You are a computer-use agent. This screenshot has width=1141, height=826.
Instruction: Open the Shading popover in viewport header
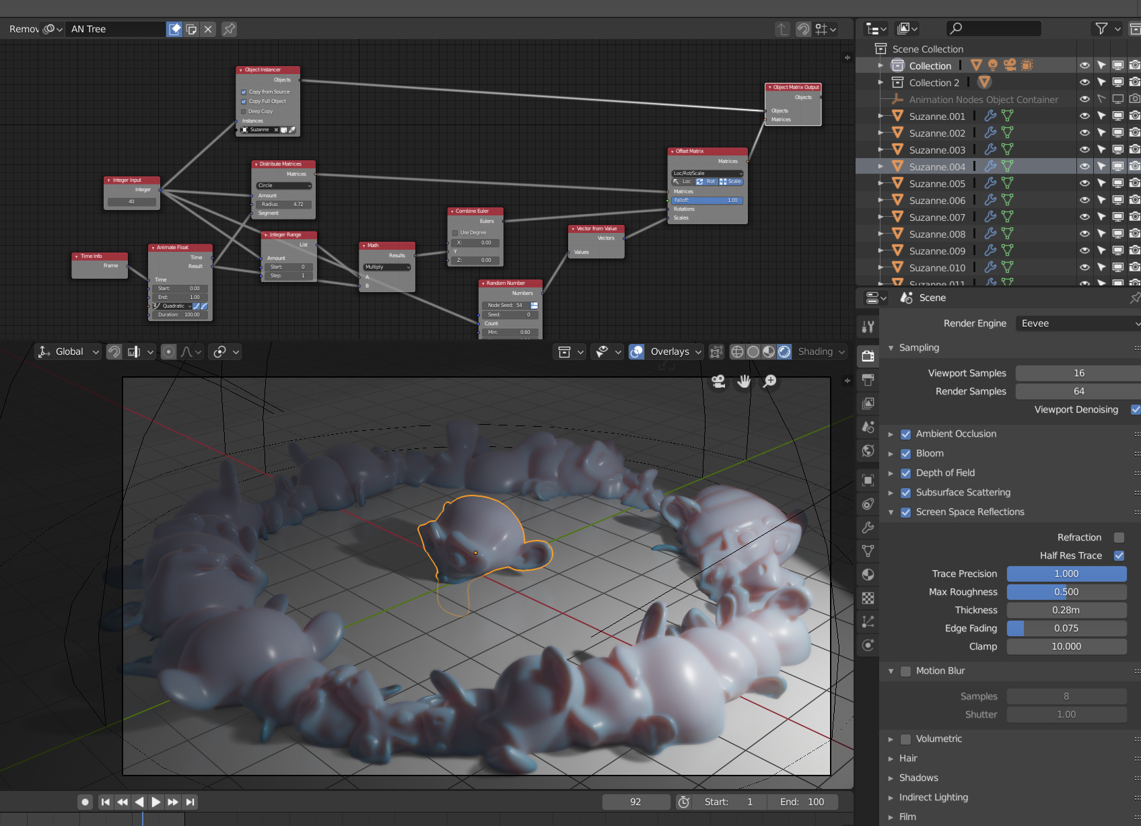(821, 351)
